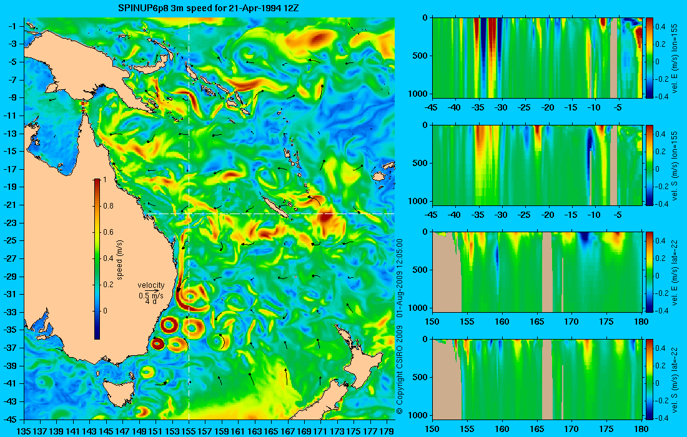This screenshot has height=437, width=687.
Task: Click the '0.6' tick on the speed color bar
Action: (x=108, y=232)
